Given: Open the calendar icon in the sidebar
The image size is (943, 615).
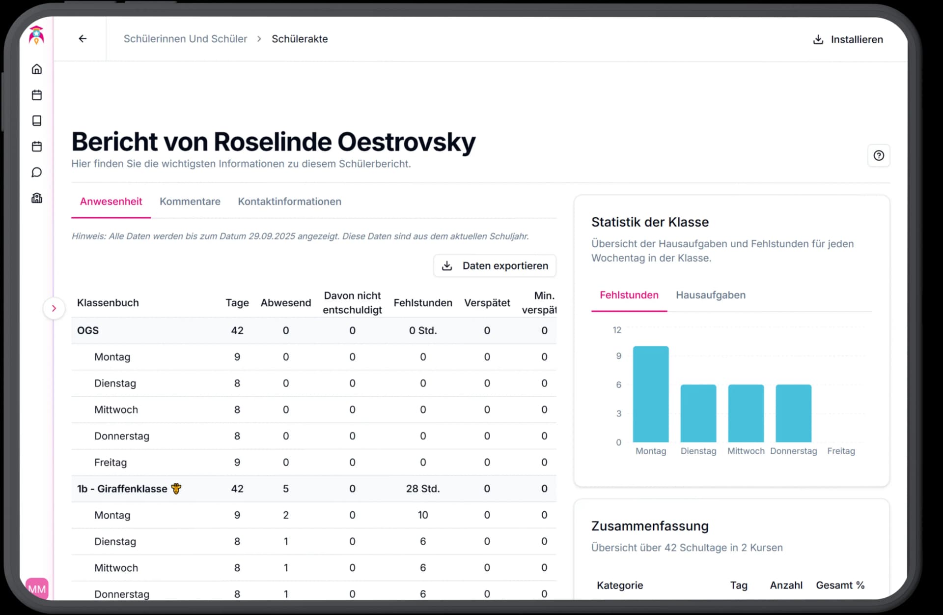Looking at the screenshot, I should (37, 95).
